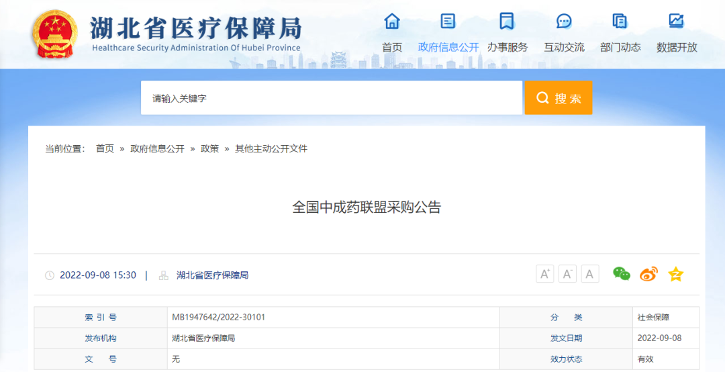
Task: Open 政府信息公开 breadcrumb link
Action: point(157,148)
